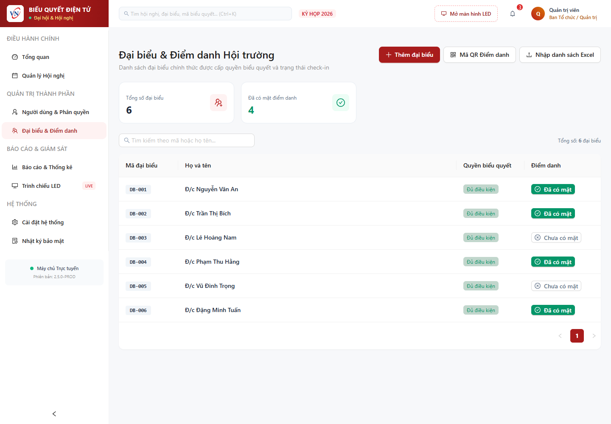Mark Vũ Đình Trọng as present
Viewport: 611px width, 424px height.
coord(556,286)
